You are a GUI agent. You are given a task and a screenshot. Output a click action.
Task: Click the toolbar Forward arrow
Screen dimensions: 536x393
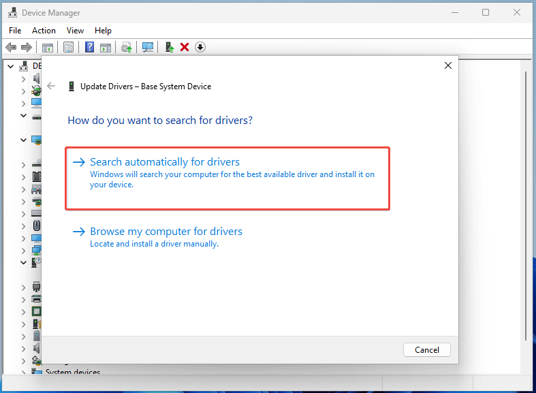(27, 47)
